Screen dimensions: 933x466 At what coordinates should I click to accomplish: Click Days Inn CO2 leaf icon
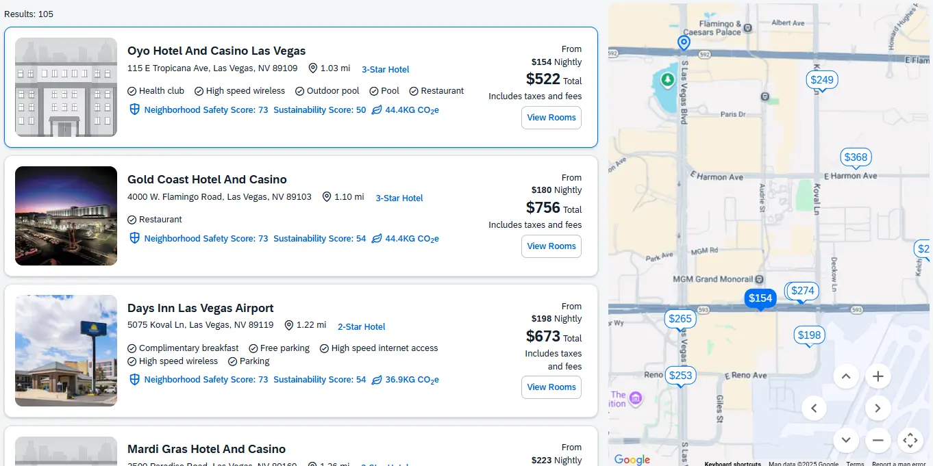[377, 380]
